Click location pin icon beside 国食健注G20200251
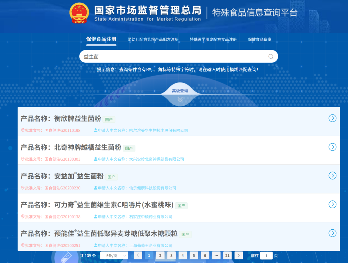348x263 pixels. [22, 245]
